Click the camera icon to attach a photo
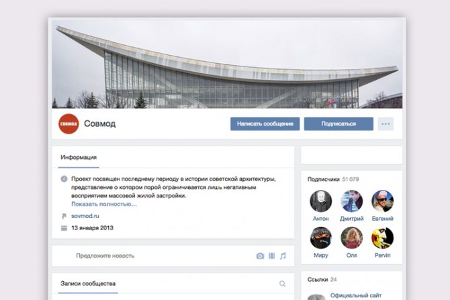 (260, 256)
